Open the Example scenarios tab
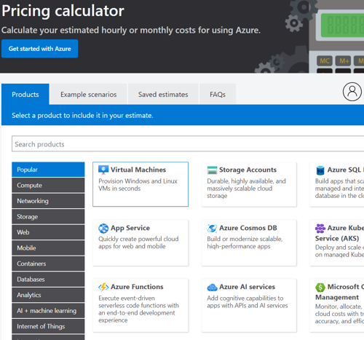The height and width of the screenshot is (340, 364). click(x=89, y=94)
